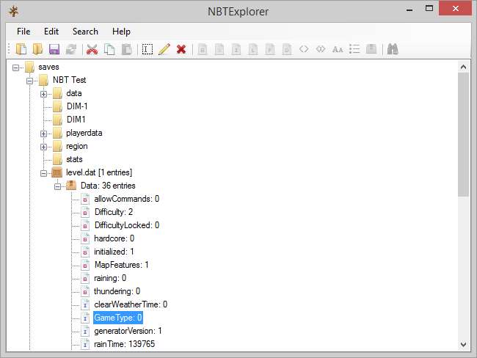
Task: Click the Cut scissors icon
Action: tap(92, 49)
